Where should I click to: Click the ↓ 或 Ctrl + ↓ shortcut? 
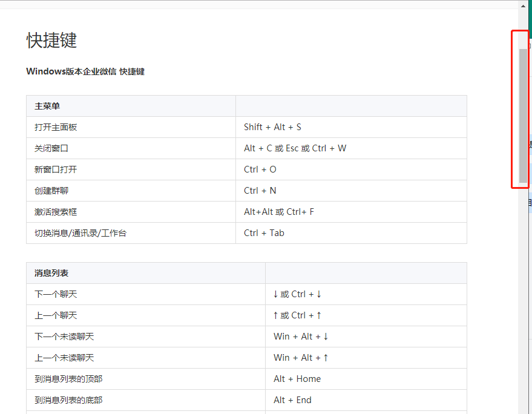pos(297,294)
